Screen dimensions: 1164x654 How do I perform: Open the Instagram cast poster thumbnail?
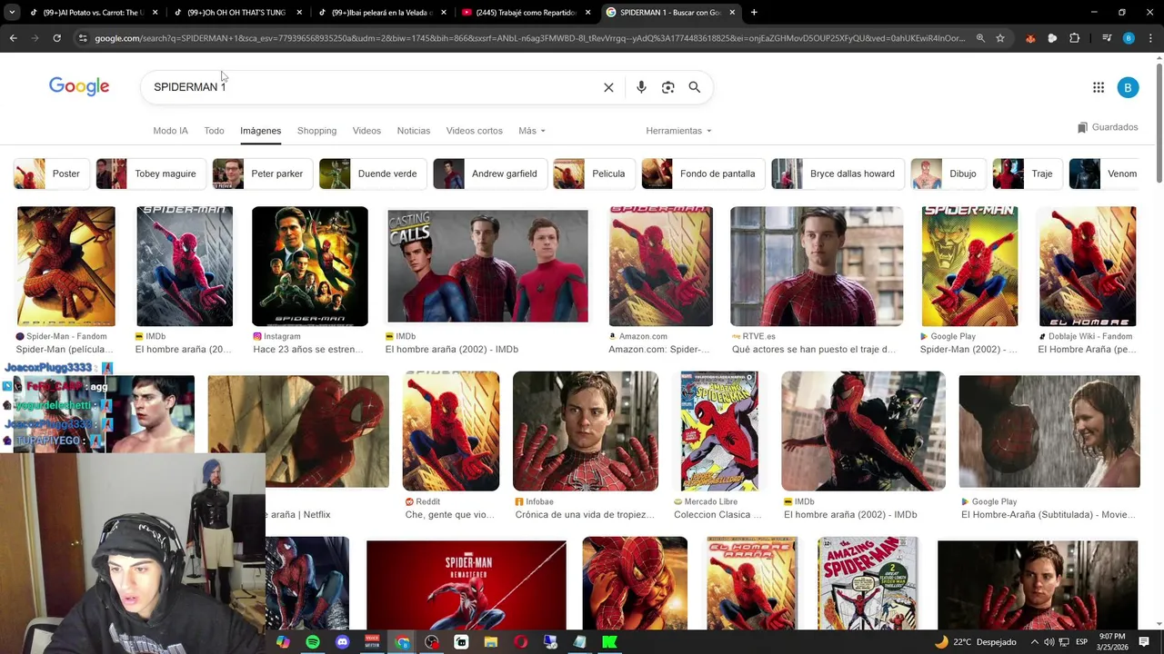pos(310,266)
